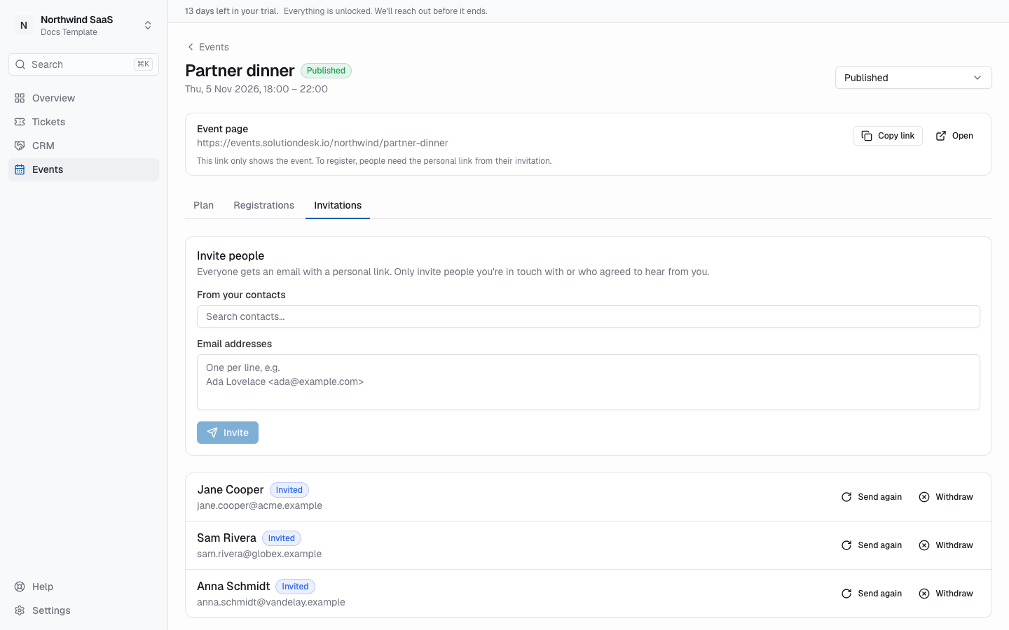Go to CRM in the sidebar
The image size is (1009, 630).
83,146
